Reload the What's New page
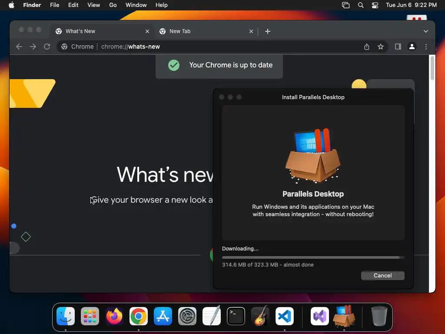 [47, 47]
